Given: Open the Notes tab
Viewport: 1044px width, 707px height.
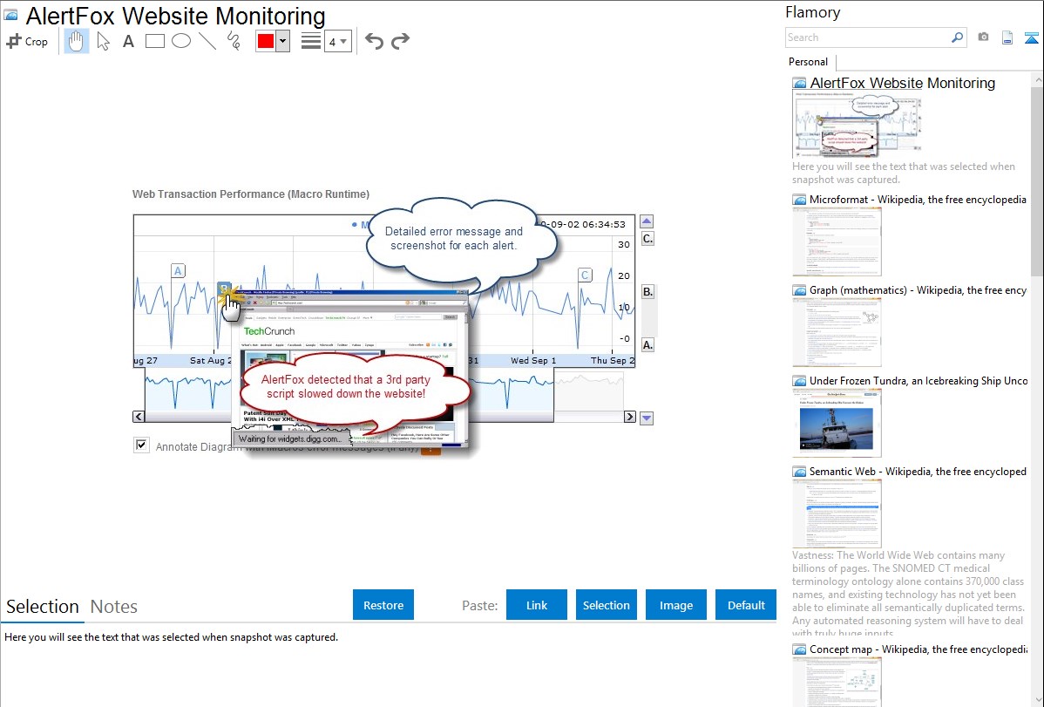Looking at the screenshot, I should 114,607.
